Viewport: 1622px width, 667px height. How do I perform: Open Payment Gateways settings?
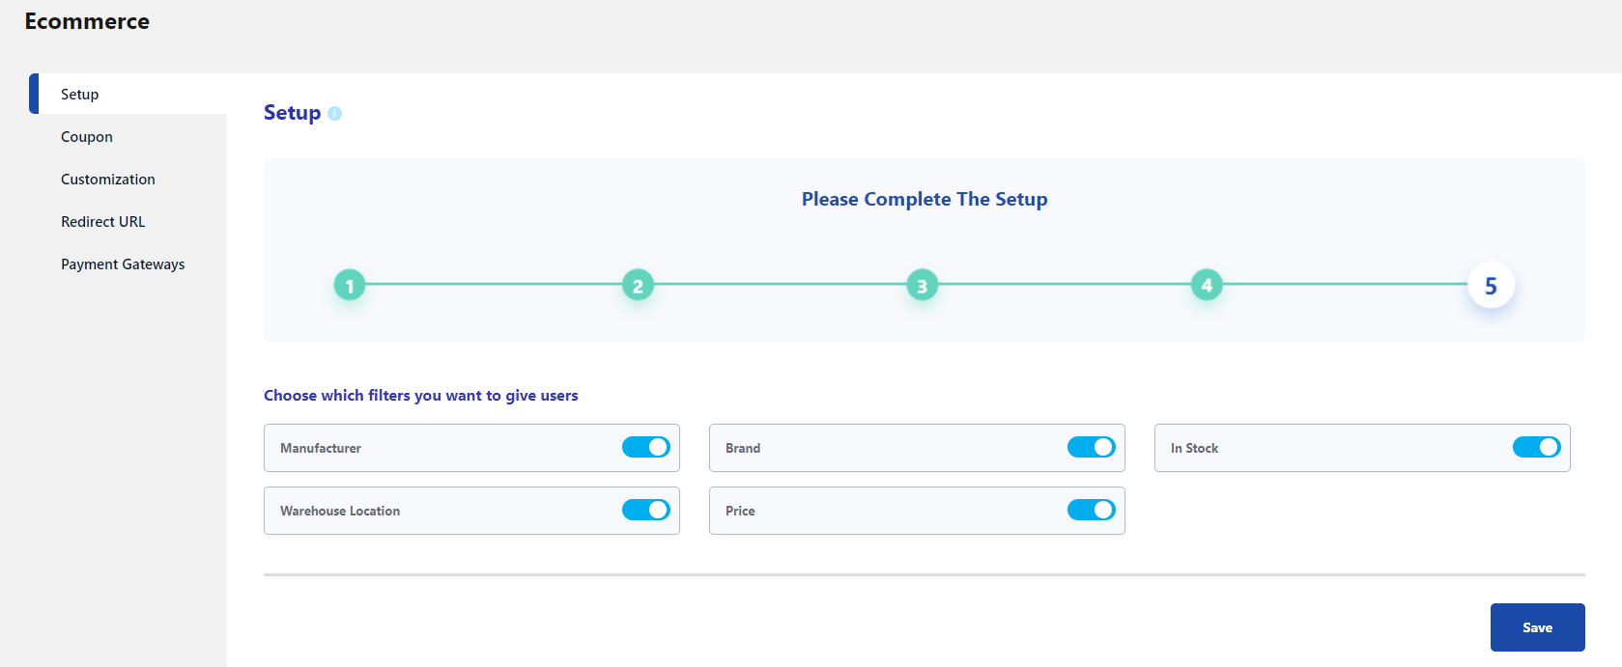123,264
